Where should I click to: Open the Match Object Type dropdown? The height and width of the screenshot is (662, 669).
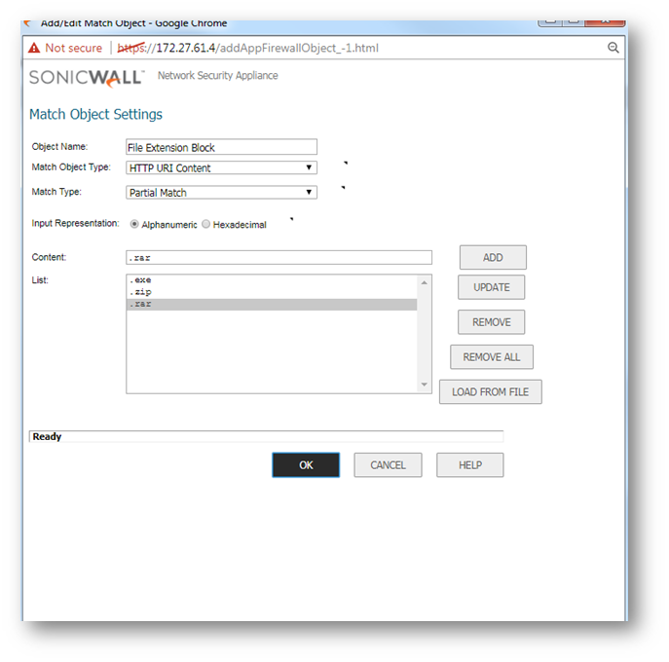coord(221,167)
